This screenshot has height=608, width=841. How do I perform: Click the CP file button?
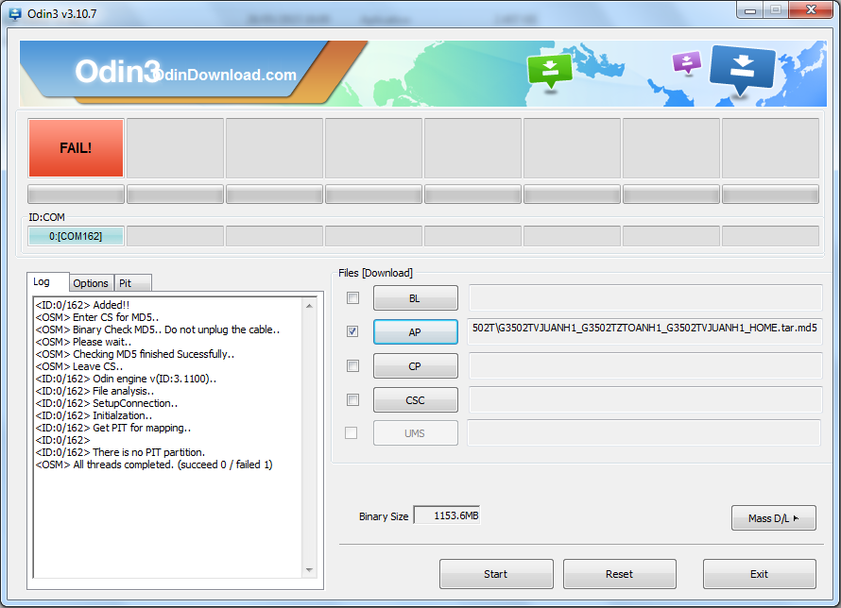(x=416, y=366)
